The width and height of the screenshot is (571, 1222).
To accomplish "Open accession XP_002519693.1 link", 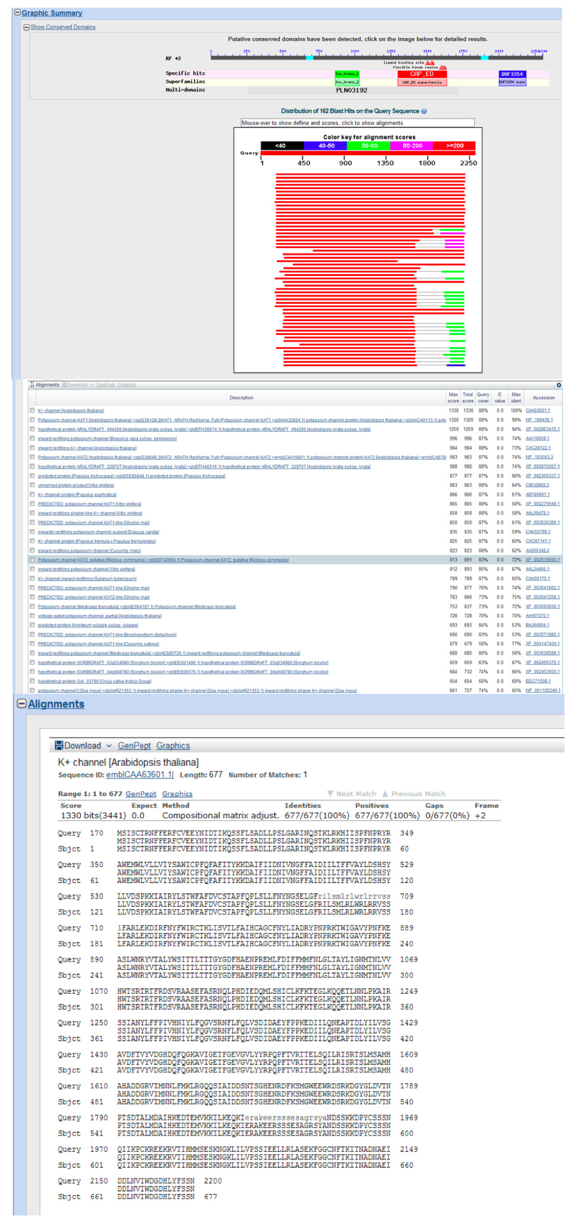I will pyautogui.click(x=542, y=560).
